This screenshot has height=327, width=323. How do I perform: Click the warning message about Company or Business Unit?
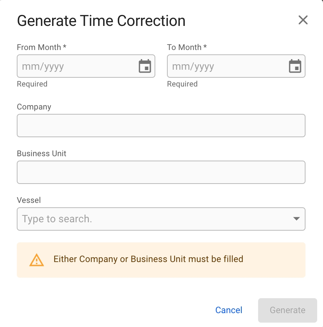148,259
